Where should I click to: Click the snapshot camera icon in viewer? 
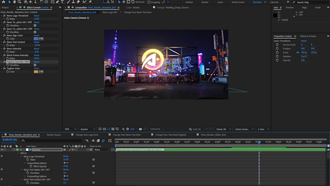coord(140,129)
